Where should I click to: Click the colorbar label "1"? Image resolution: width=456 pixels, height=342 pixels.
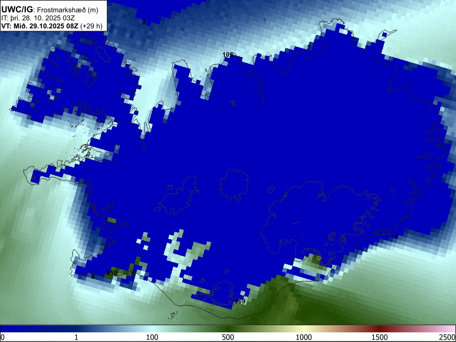click(x=76, y=337)
